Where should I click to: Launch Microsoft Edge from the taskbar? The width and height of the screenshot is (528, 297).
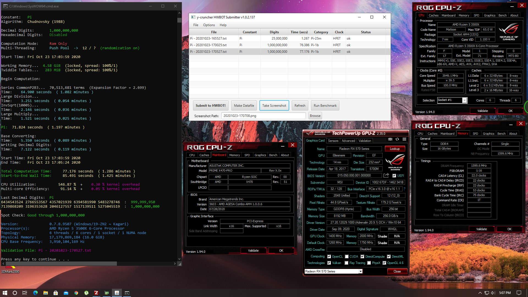click(35, 293)
